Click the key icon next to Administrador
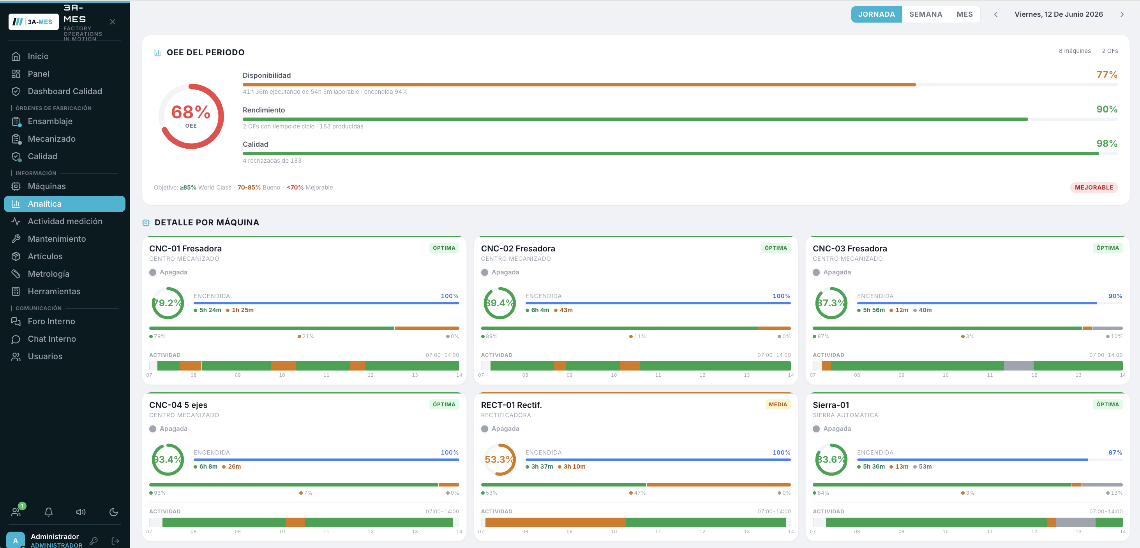Viewport: 1140px width, 548px height. (x=94, y=541)
